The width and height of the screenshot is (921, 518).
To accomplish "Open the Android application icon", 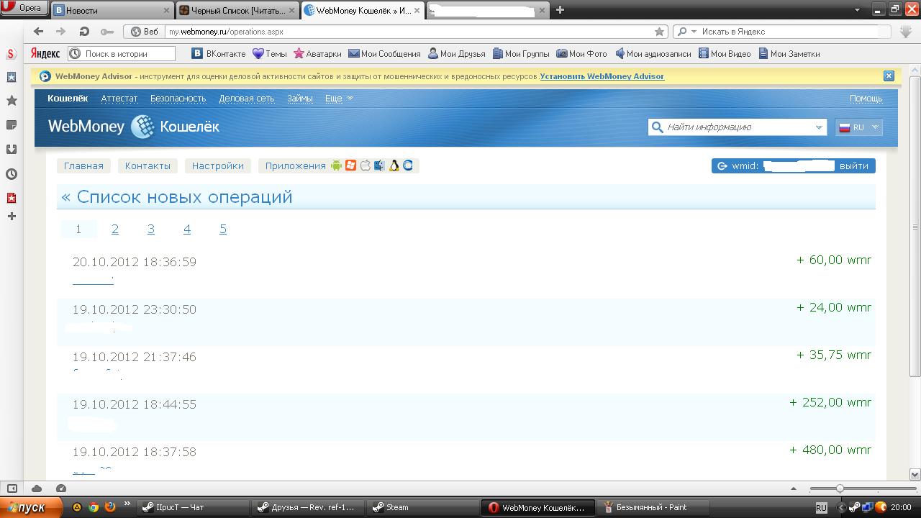I will (x=337, y=165).
